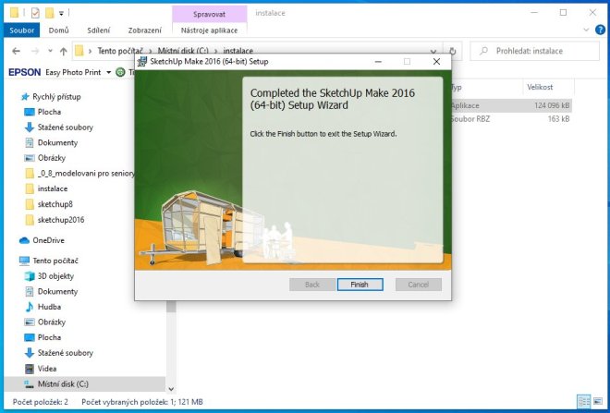Image resolution: width=610 pixels, height=413 pixels.
Task: Close the SketchUp Setup dialog
Action: pyautogui.click(x=436, y=62)
